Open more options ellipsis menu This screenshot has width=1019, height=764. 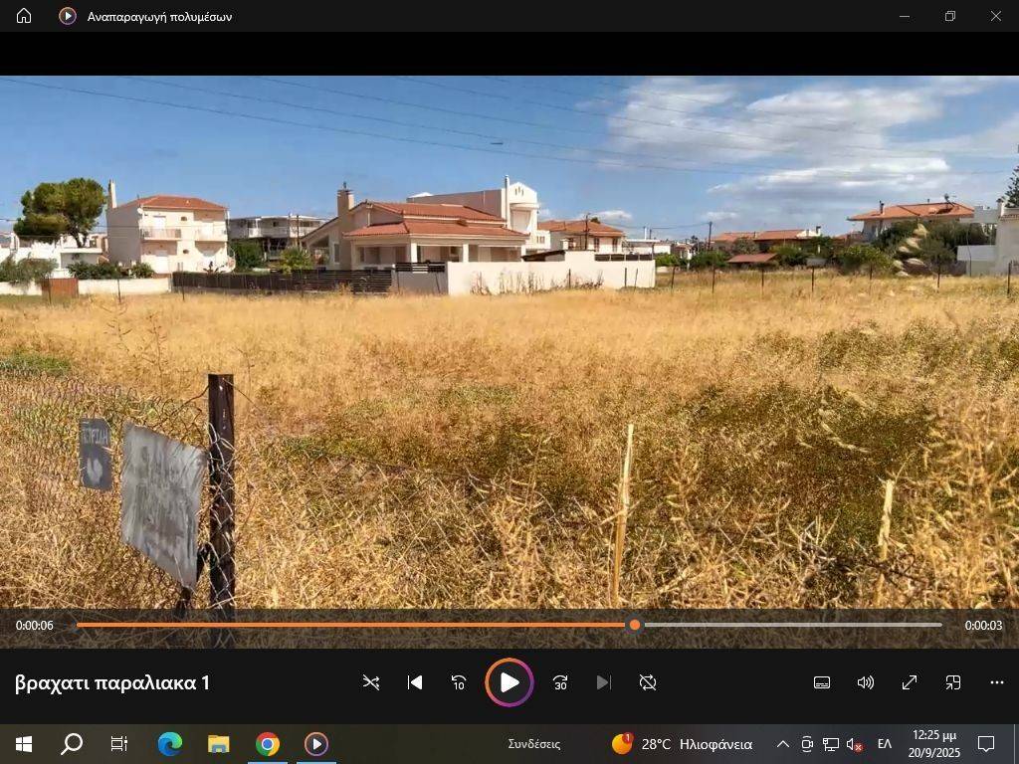coord(997,682)
